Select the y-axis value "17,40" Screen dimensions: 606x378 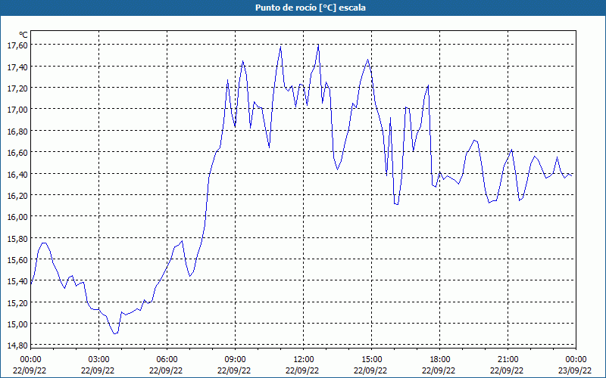[17, 67]
